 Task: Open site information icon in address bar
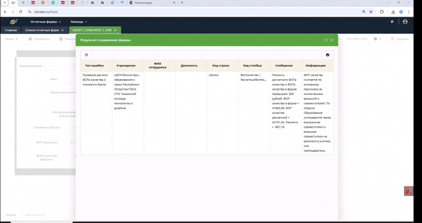tap(30, 12)
